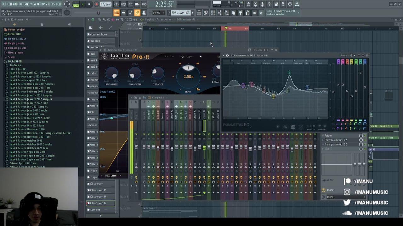
Task: Click the render/export icon
Action: pos(283,4)
